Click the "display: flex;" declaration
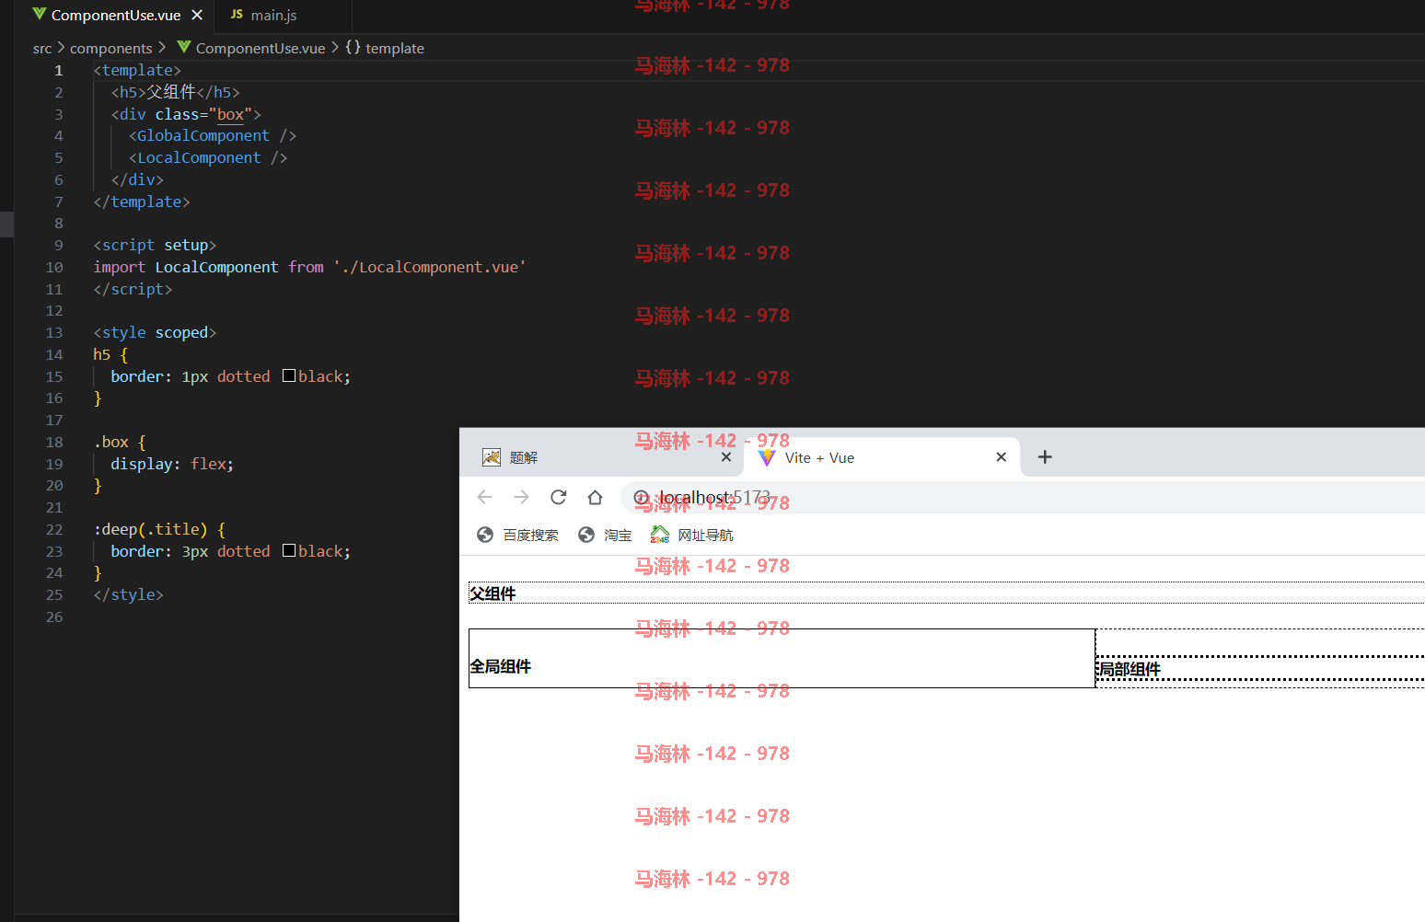Image resolution: width=1425 pixels, height=922 pixels. click(172, 464)
